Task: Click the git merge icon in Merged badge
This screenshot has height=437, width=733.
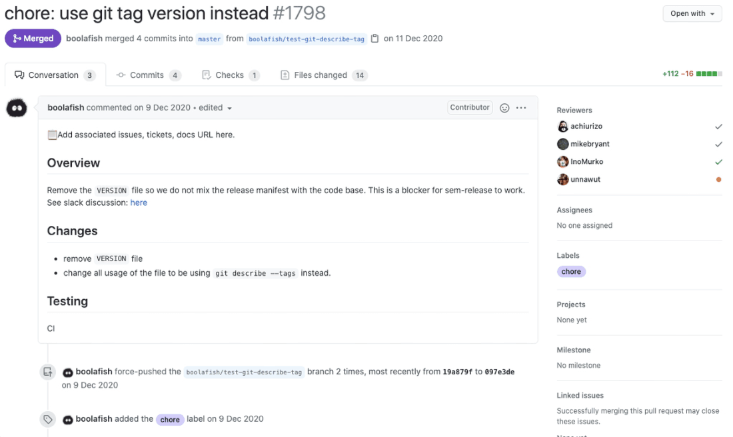Action: (17, 39)
